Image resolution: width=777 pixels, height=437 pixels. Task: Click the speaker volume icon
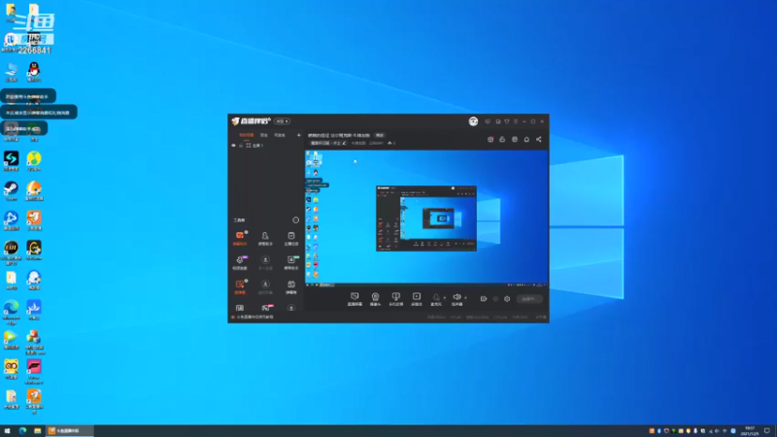456,297
